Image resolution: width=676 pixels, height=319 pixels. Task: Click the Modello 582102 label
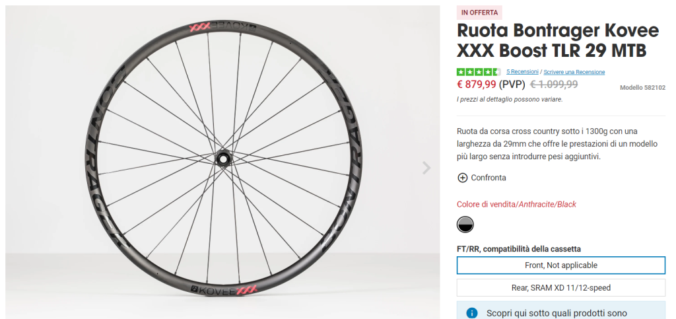point(642,87)
